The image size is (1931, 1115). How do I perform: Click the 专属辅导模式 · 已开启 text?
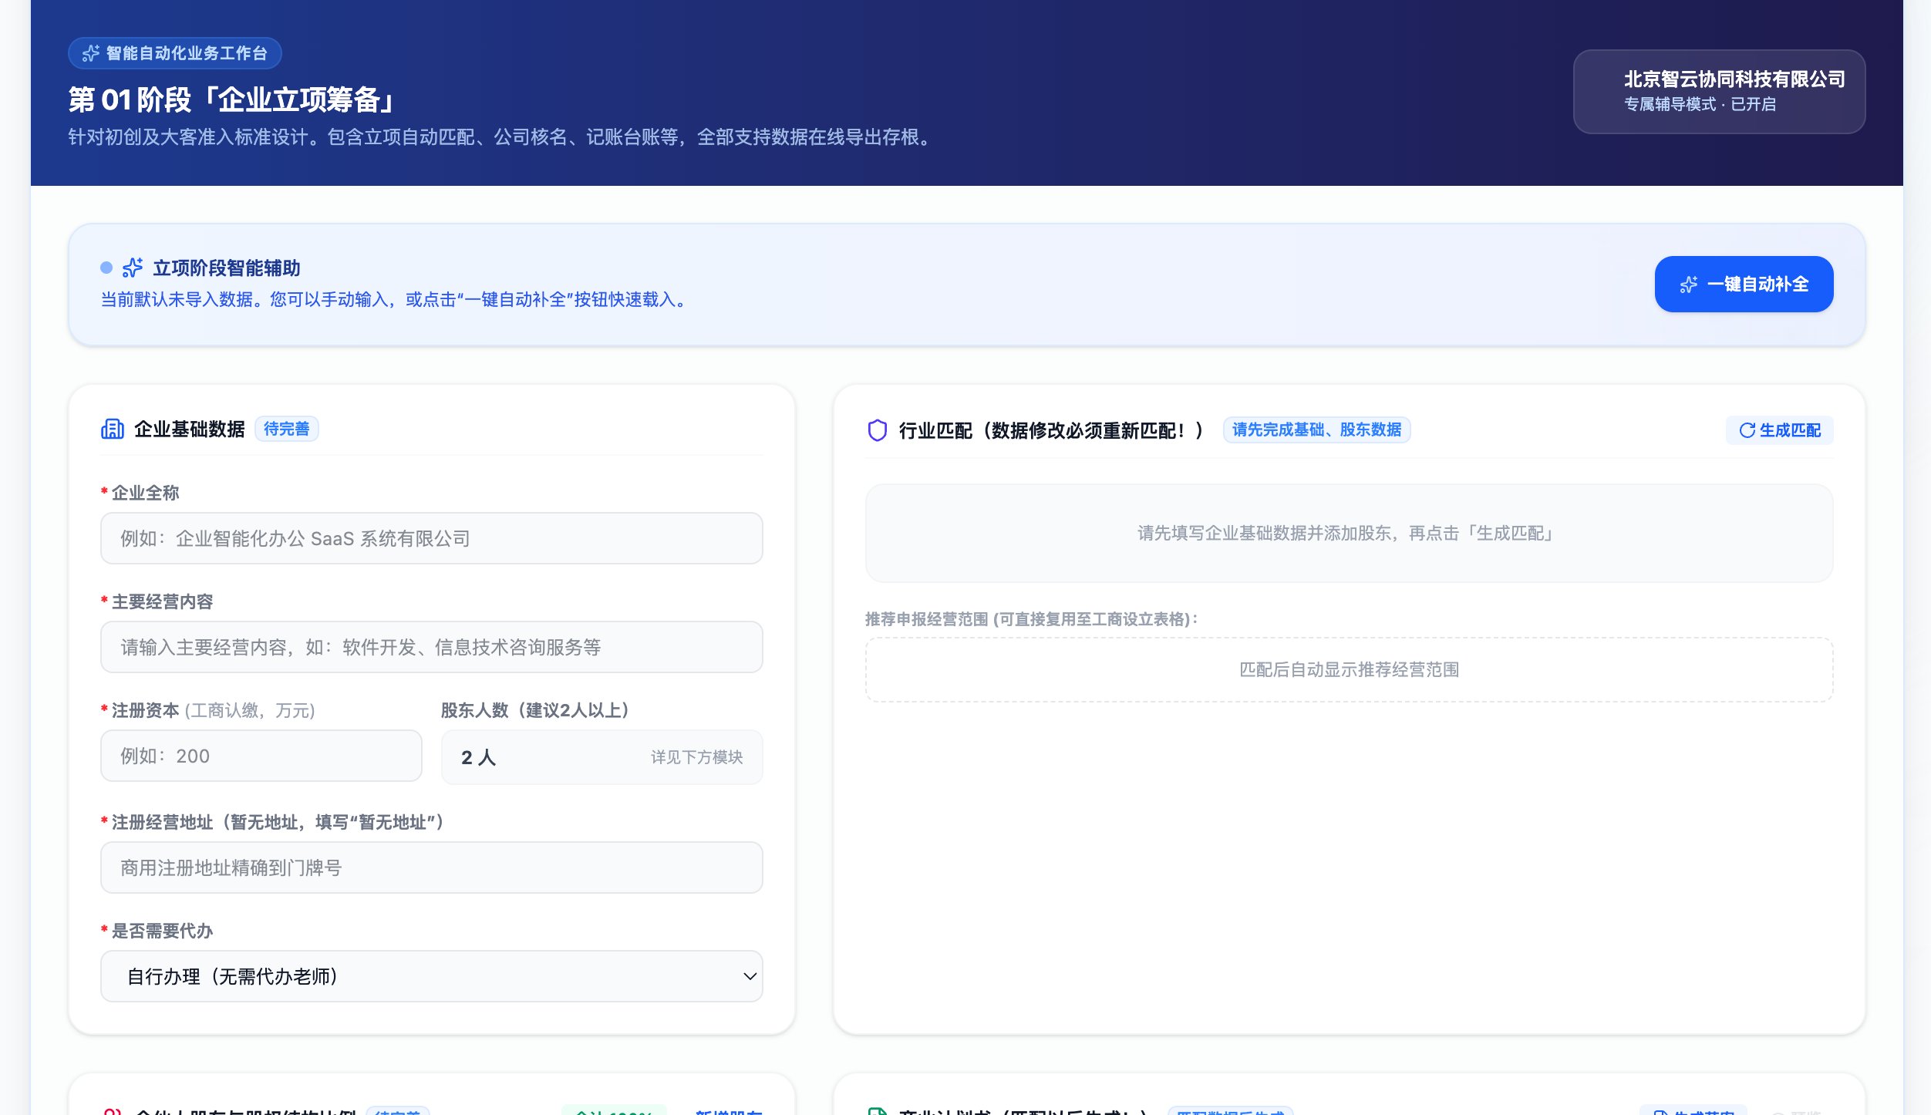pos(1700,104)
